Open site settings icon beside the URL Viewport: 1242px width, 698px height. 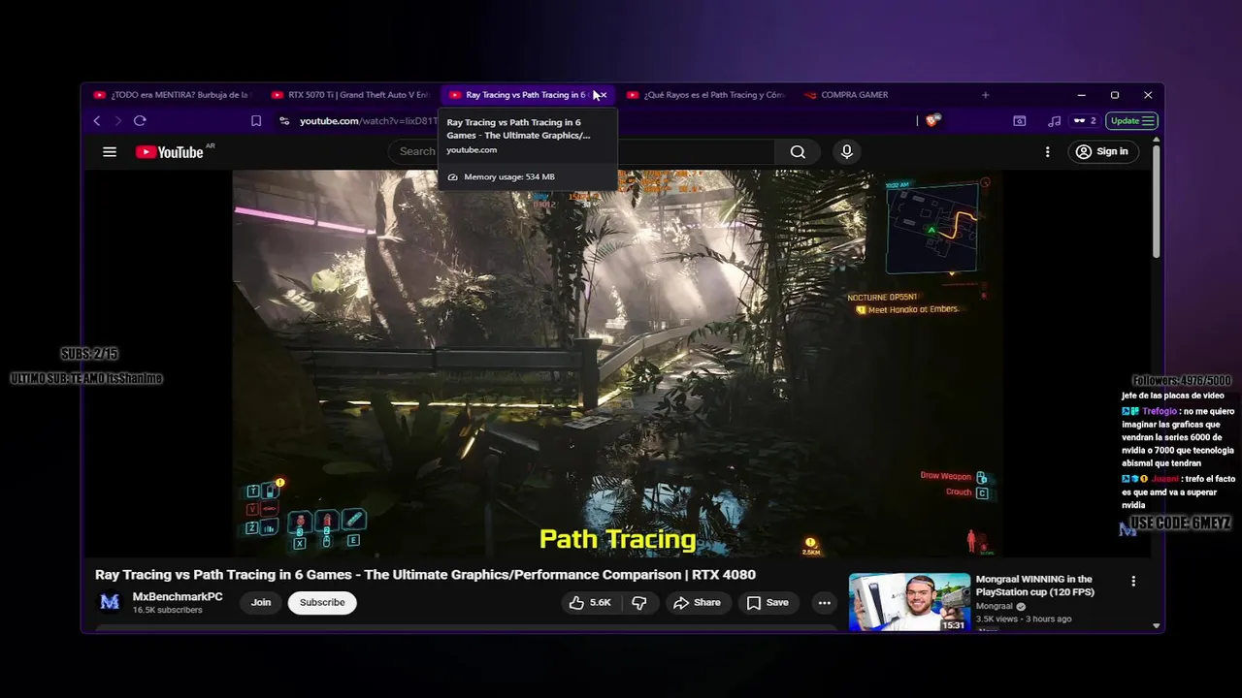pyautogui.click(x=284, y=121)
